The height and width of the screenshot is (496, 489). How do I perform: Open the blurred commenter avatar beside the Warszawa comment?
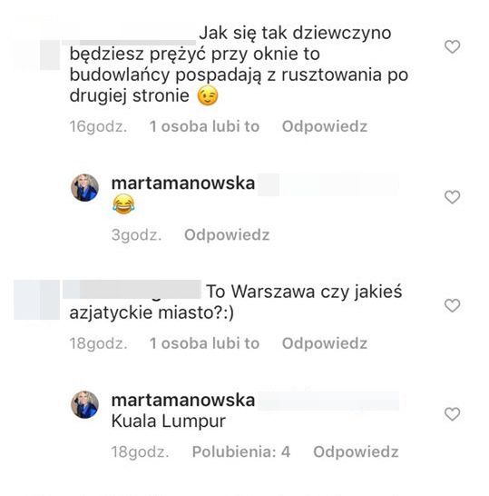coord(36,300)
